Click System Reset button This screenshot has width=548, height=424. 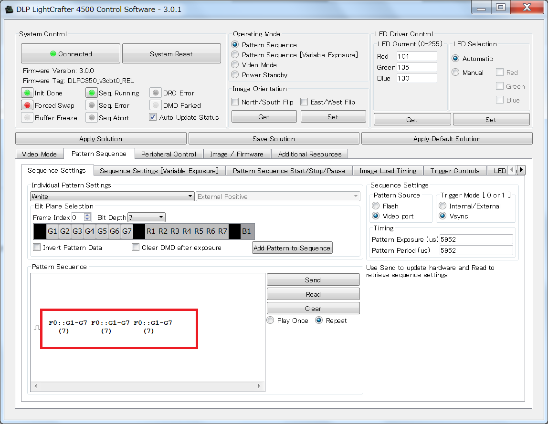[171, 54]
